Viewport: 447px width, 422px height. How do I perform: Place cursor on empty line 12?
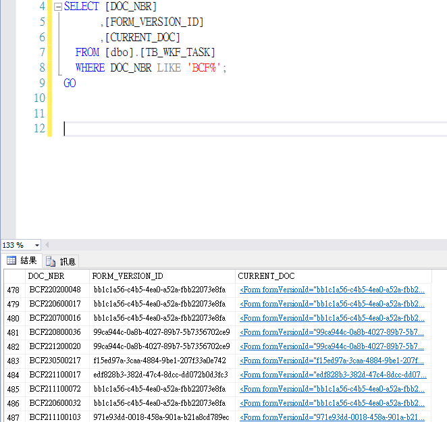pos(255,129)
